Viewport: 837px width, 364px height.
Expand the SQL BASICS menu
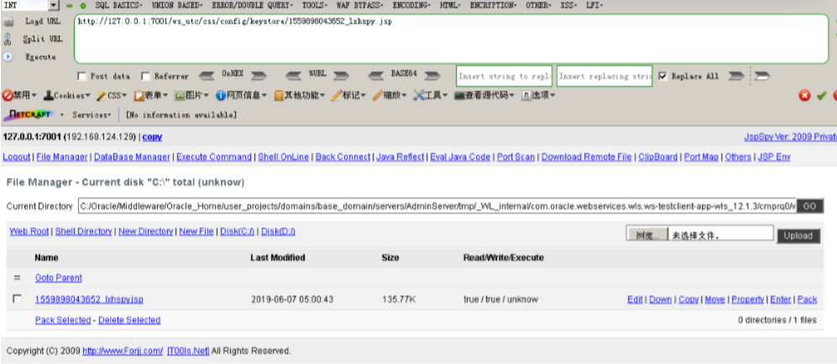(118, 5)
